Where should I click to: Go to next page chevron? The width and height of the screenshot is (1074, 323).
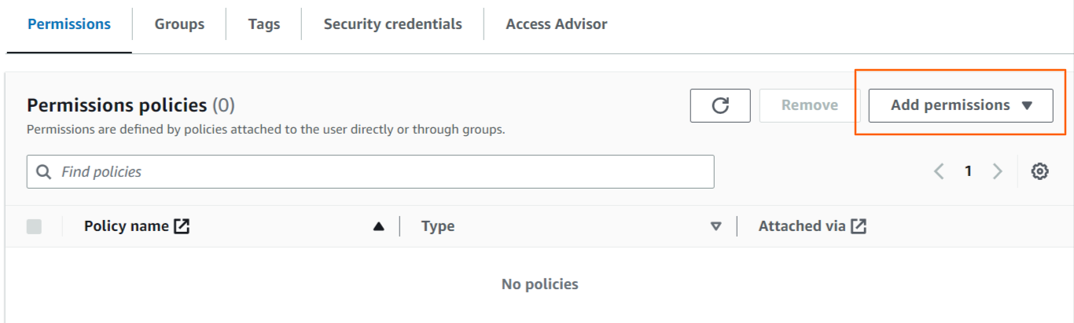click(998, 171)
